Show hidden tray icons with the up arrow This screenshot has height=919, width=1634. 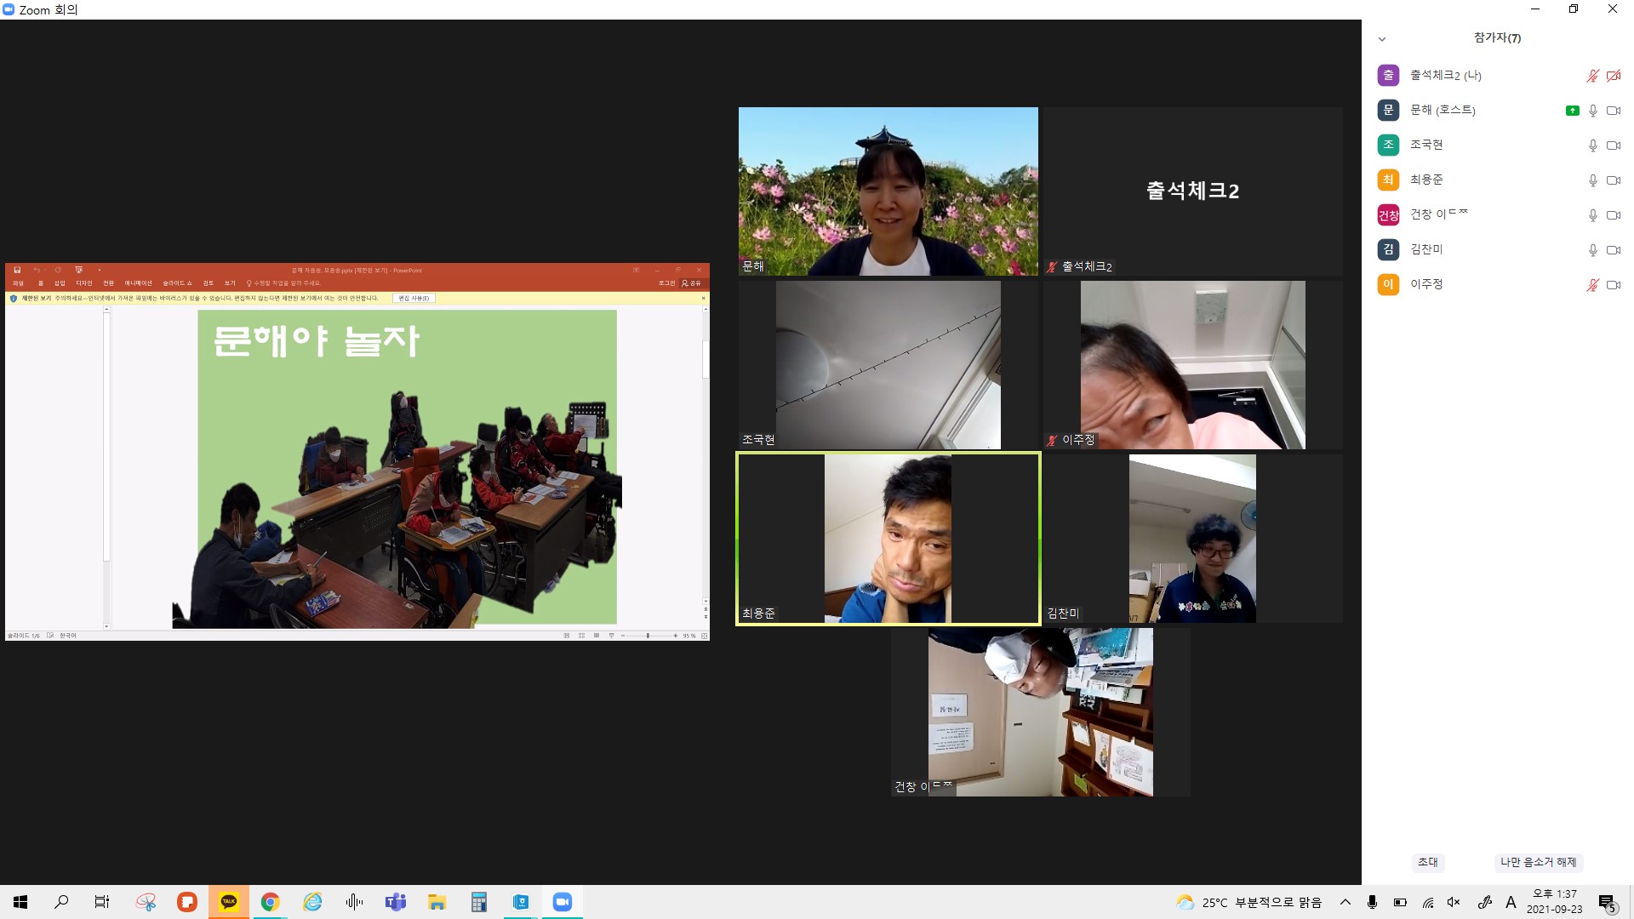[1345, 902]
